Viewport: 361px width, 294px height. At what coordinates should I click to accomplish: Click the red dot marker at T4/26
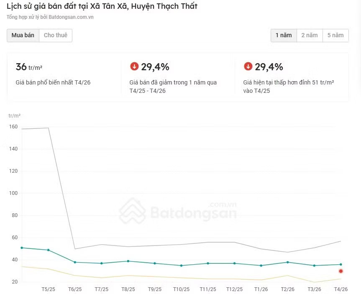pos(341,271)
